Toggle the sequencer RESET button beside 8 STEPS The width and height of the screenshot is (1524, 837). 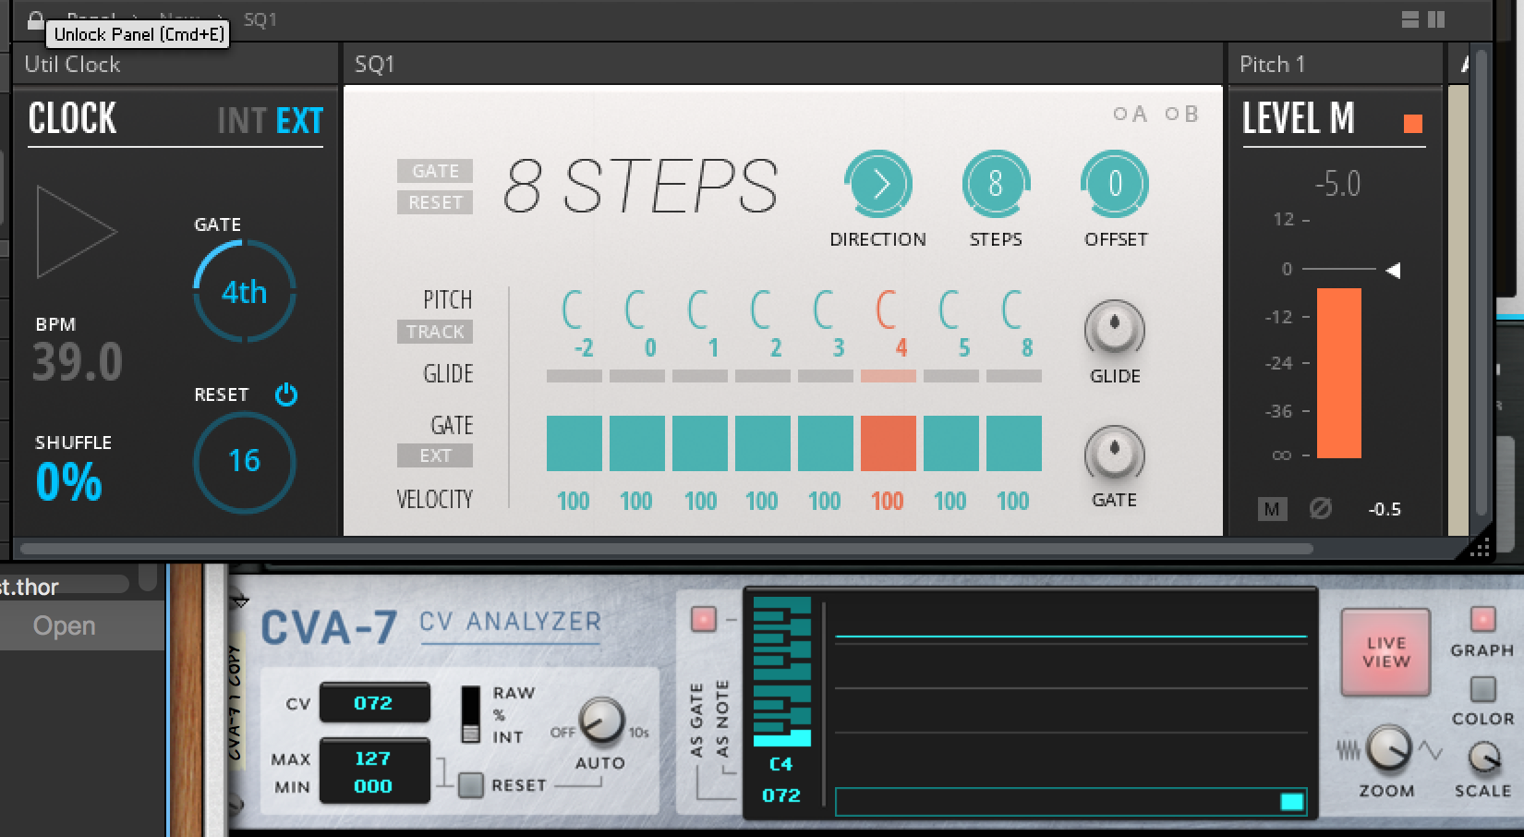pos(435,202)
